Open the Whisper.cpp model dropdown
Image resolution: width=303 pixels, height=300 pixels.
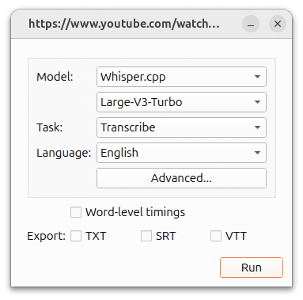click(x=181, y=77)
